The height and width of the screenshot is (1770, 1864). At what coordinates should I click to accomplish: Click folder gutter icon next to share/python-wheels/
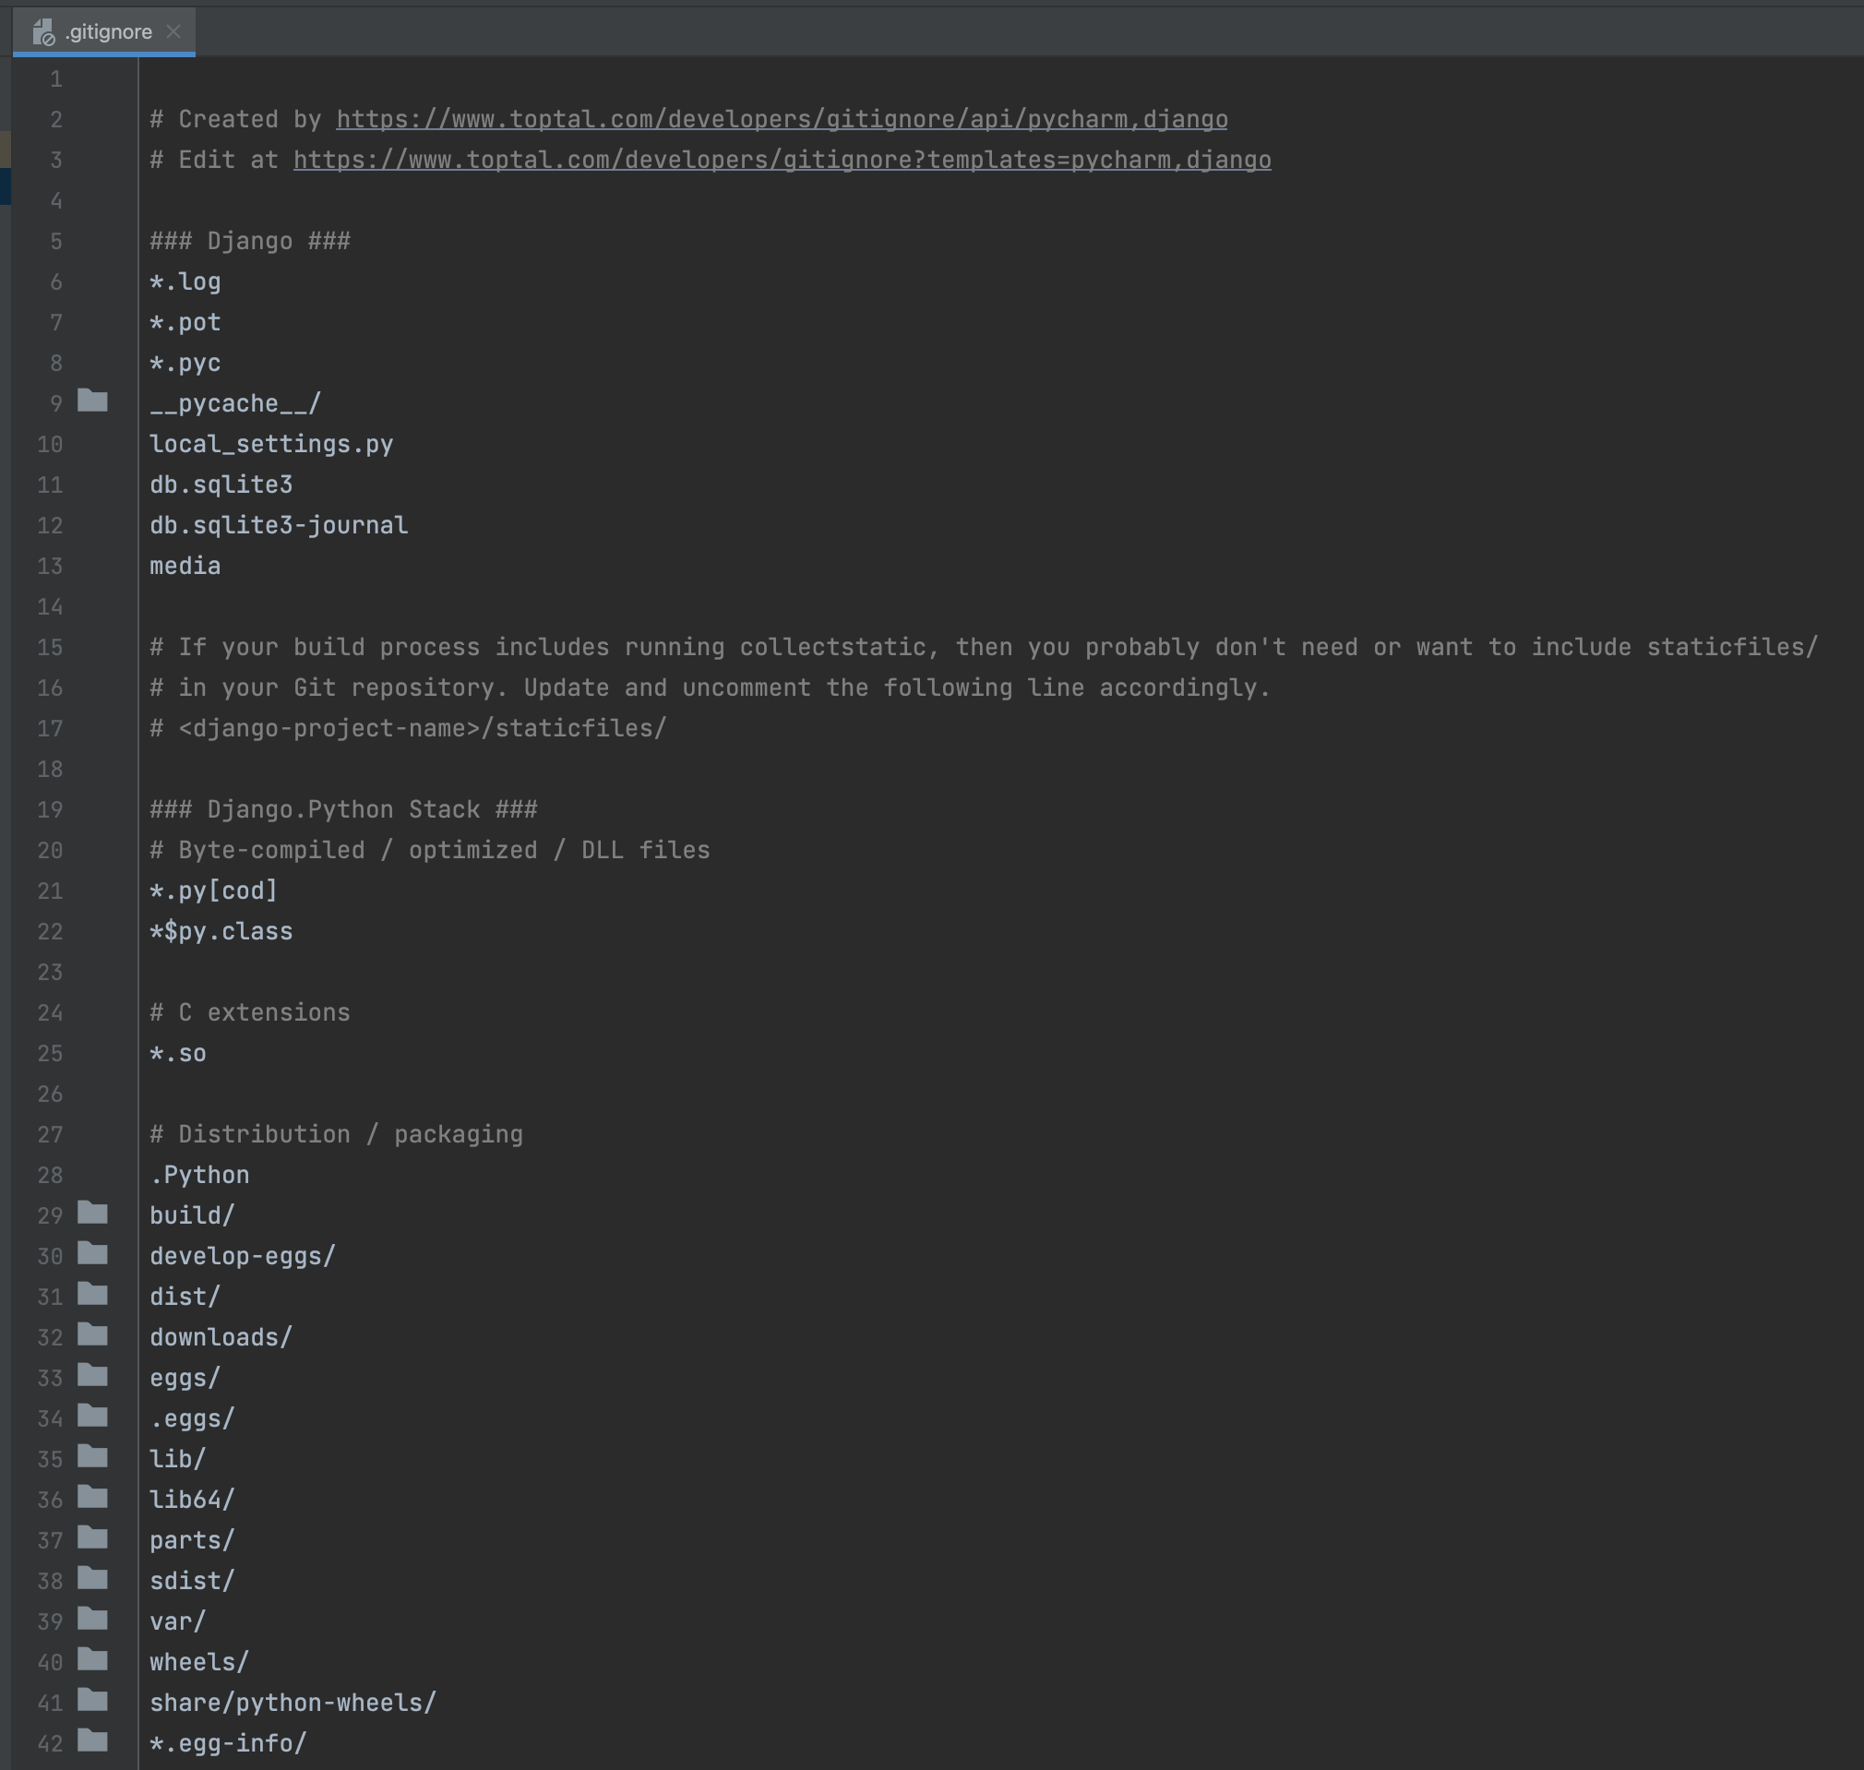tap(92, 1700)
